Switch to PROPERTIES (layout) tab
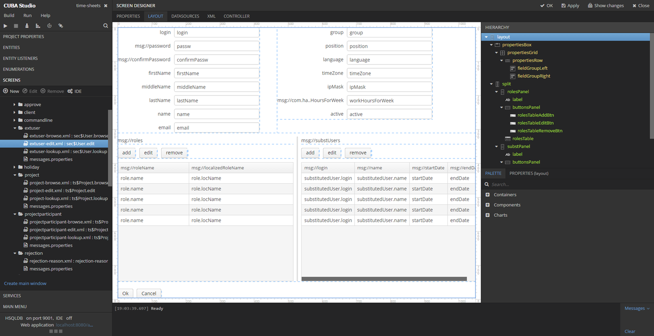654x336 pixels. pos(529,173)
